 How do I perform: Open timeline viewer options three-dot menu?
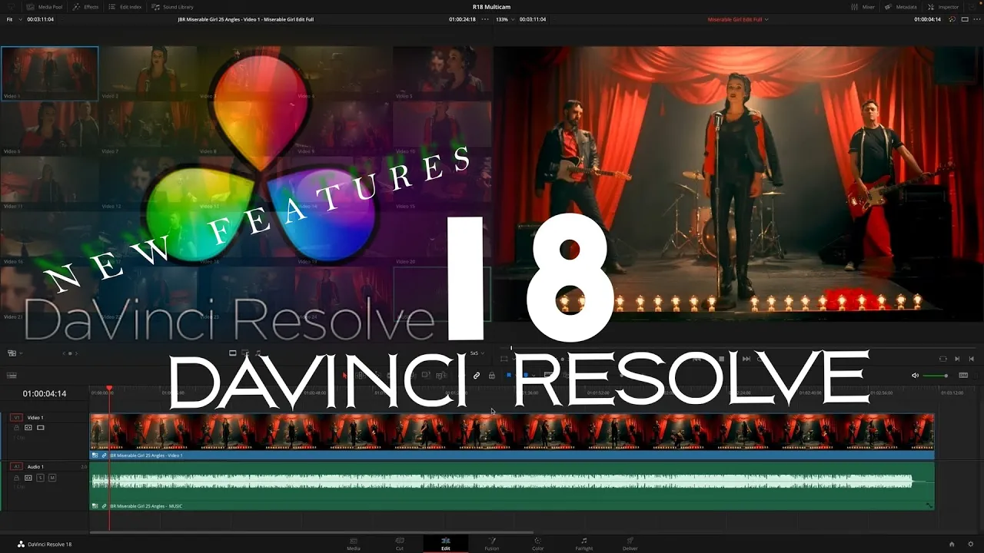pyautogui.click(x=976, y=19)
